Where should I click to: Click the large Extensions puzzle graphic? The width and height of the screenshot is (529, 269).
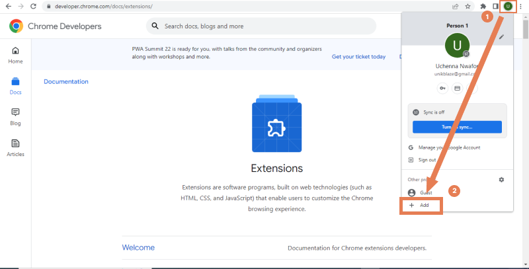point(276,124)
